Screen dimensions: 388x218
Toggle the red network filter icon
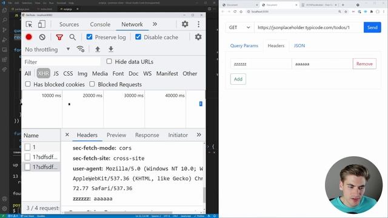pyautogui.click(x=59, y=38)
